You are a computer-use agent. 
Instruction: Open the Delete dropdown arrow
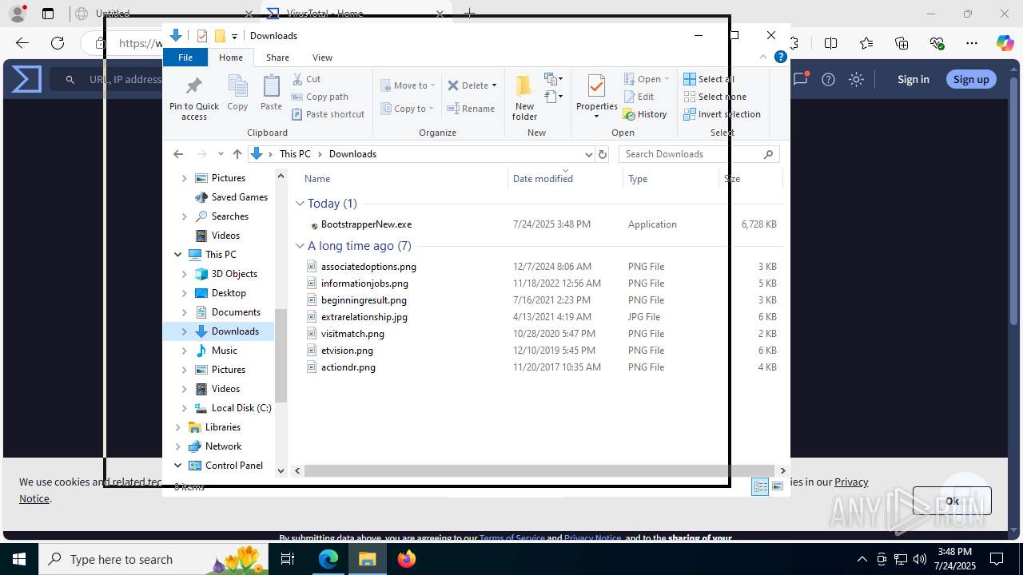point(494,85)
